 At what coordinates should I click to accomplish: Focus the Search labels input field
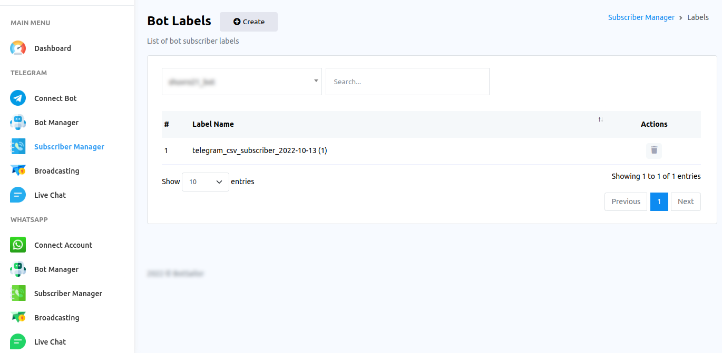point(407,82)
